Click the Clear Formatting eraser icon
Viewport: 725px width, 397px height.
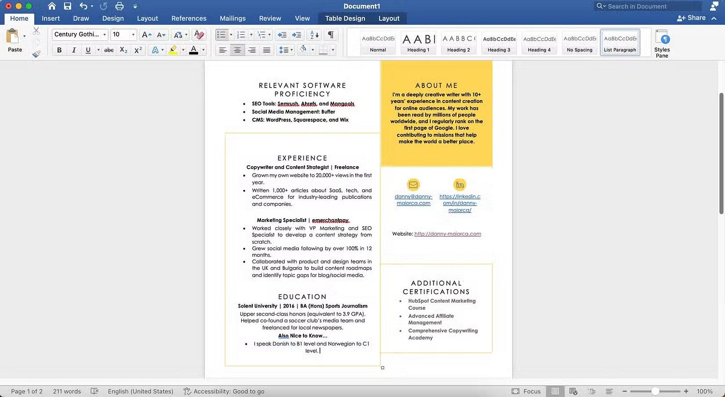[x=198, y=35]
